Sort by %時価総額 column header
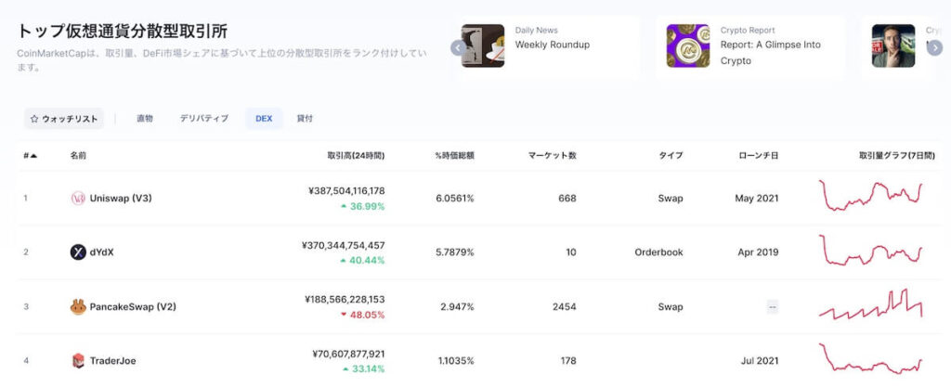Screen dimensions: 951x387 click(x=455, y=156)
